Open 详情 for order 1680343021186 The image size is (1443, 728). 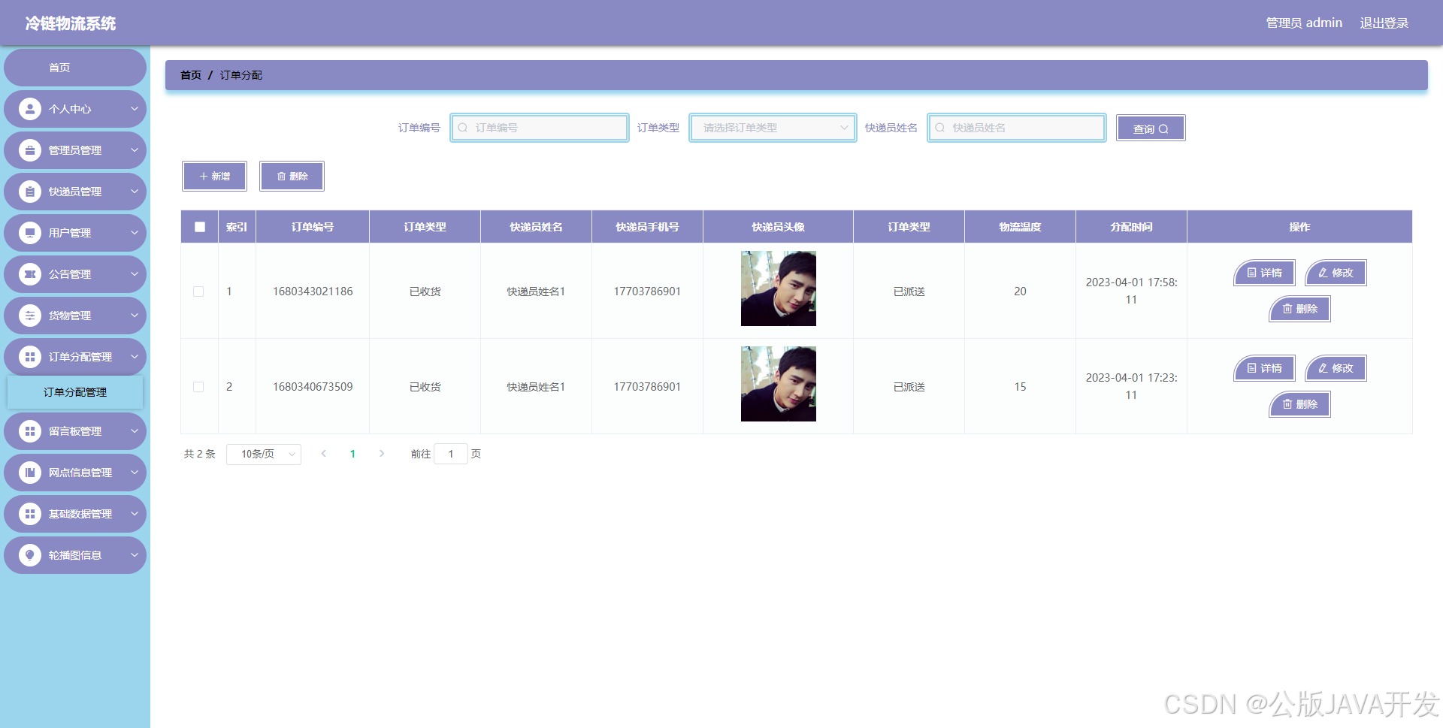(x=1264, y=273)
